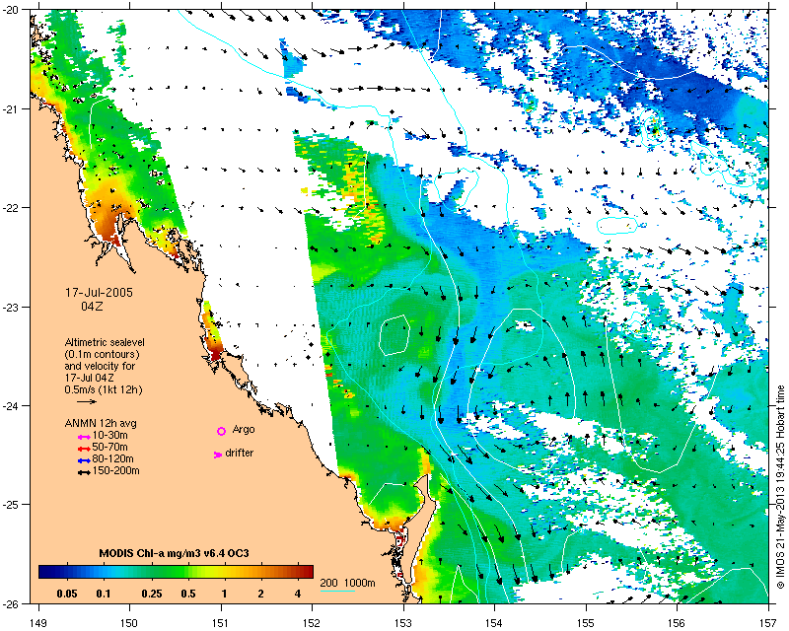Click the text '0.5m/s (1kt 12h)'
Screen dimensions: 789x631
(x=104, y=389)
